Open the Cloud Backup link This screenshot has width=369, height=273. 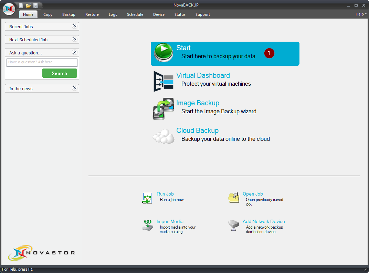(198, 130)
